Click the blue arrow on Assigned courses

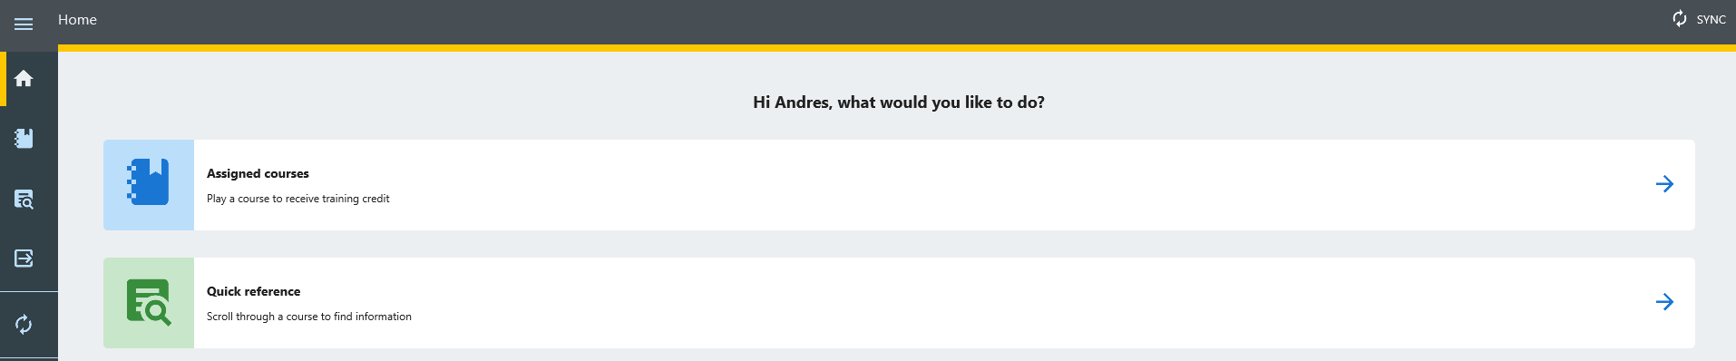(x=1664, y=184)
